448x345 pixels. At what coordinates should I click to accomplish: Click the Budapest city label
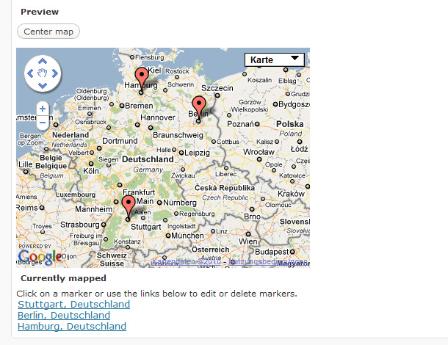tap(272, 252)
